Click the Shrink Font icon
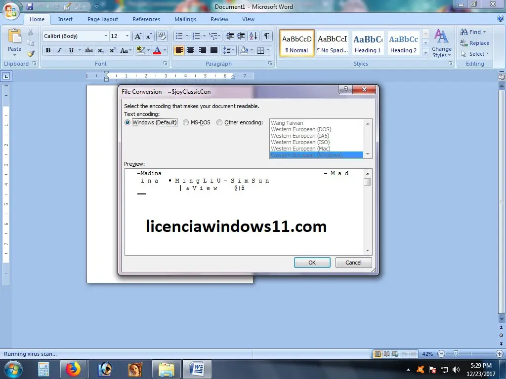506x379 pixels. 149,36
